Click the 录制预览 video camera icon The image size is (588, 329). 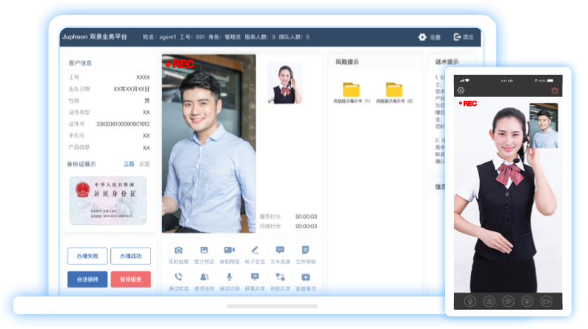point(230,250)
